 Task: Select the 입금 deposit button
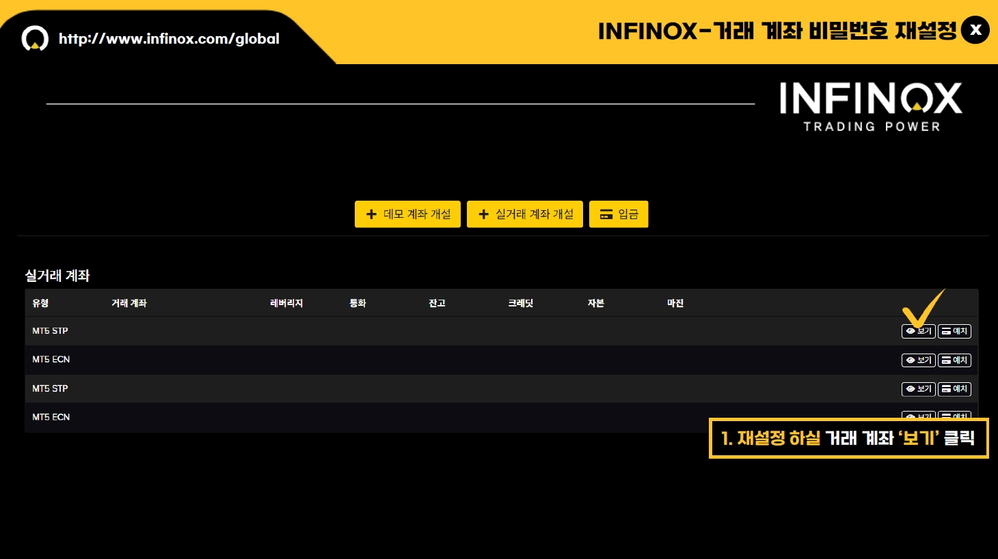click(x=619, y=214)
